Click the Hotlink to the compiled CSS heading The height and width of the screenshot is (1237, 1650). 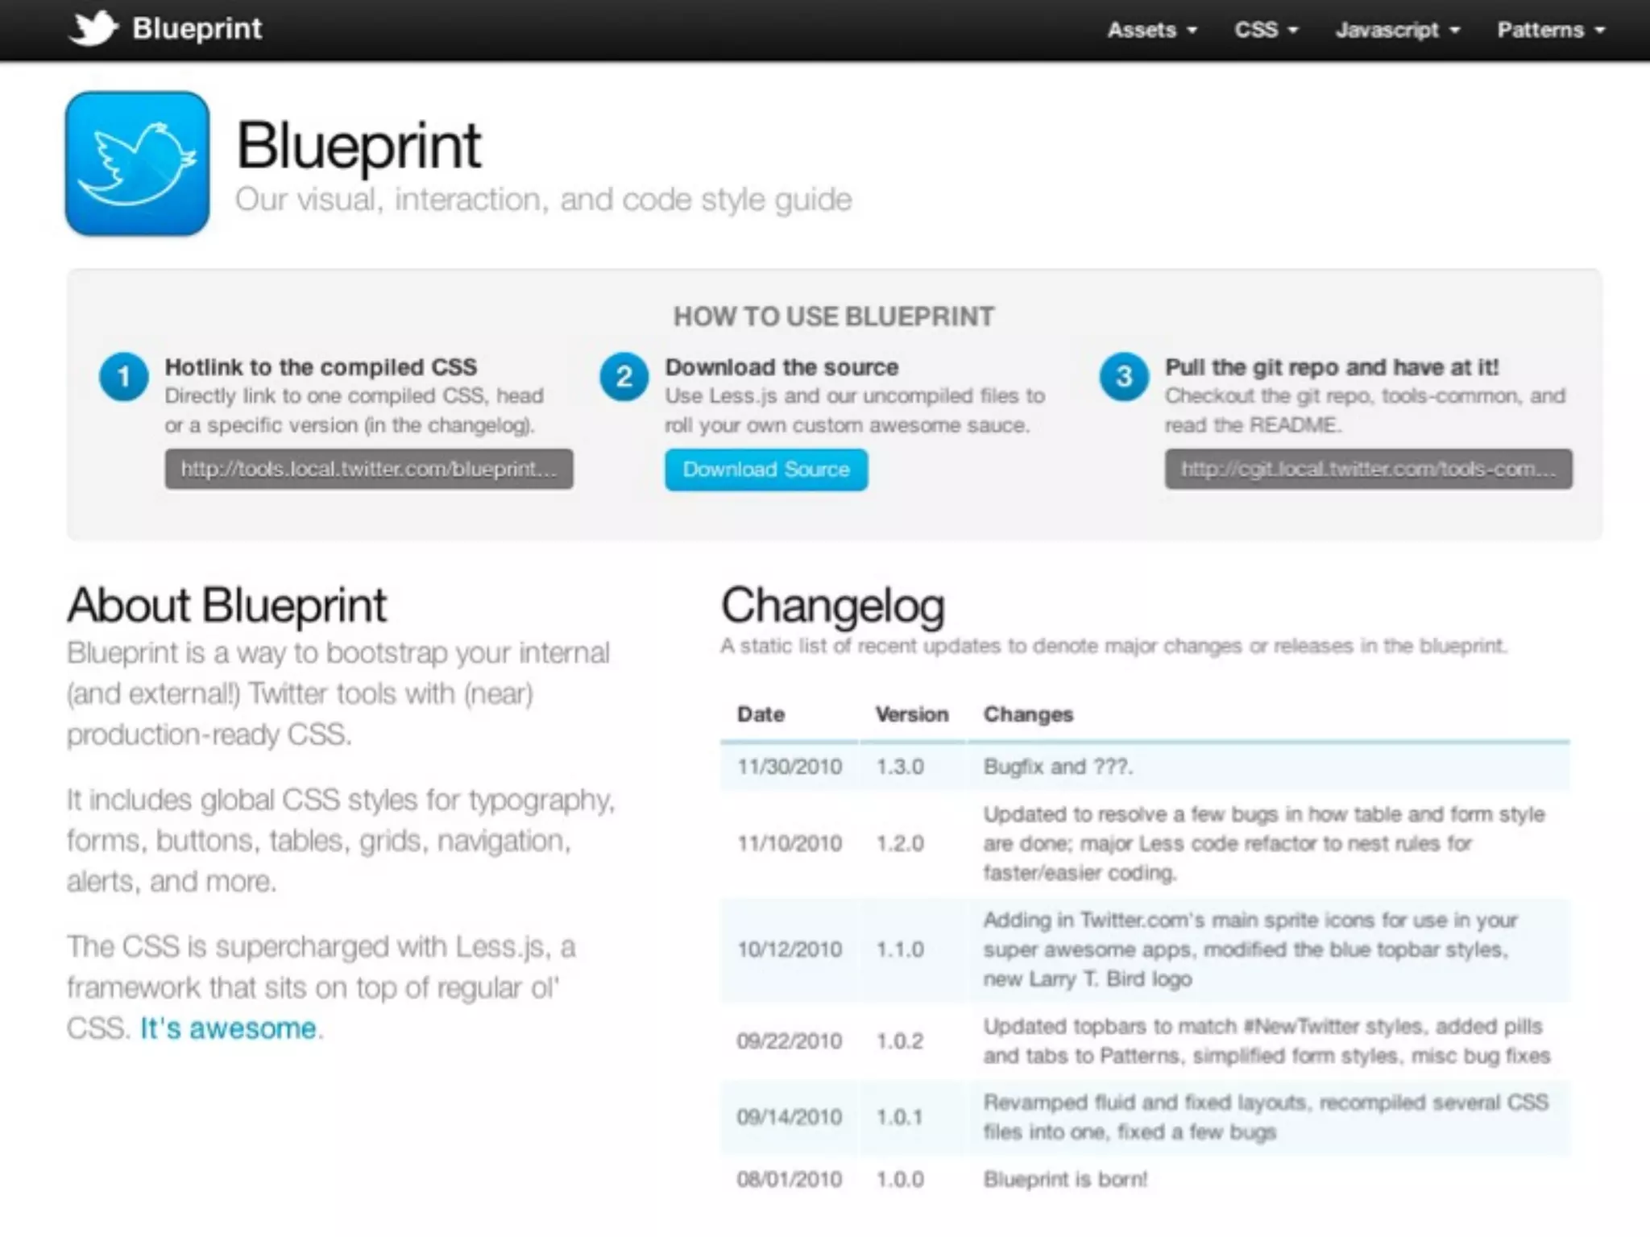point(321,367)
